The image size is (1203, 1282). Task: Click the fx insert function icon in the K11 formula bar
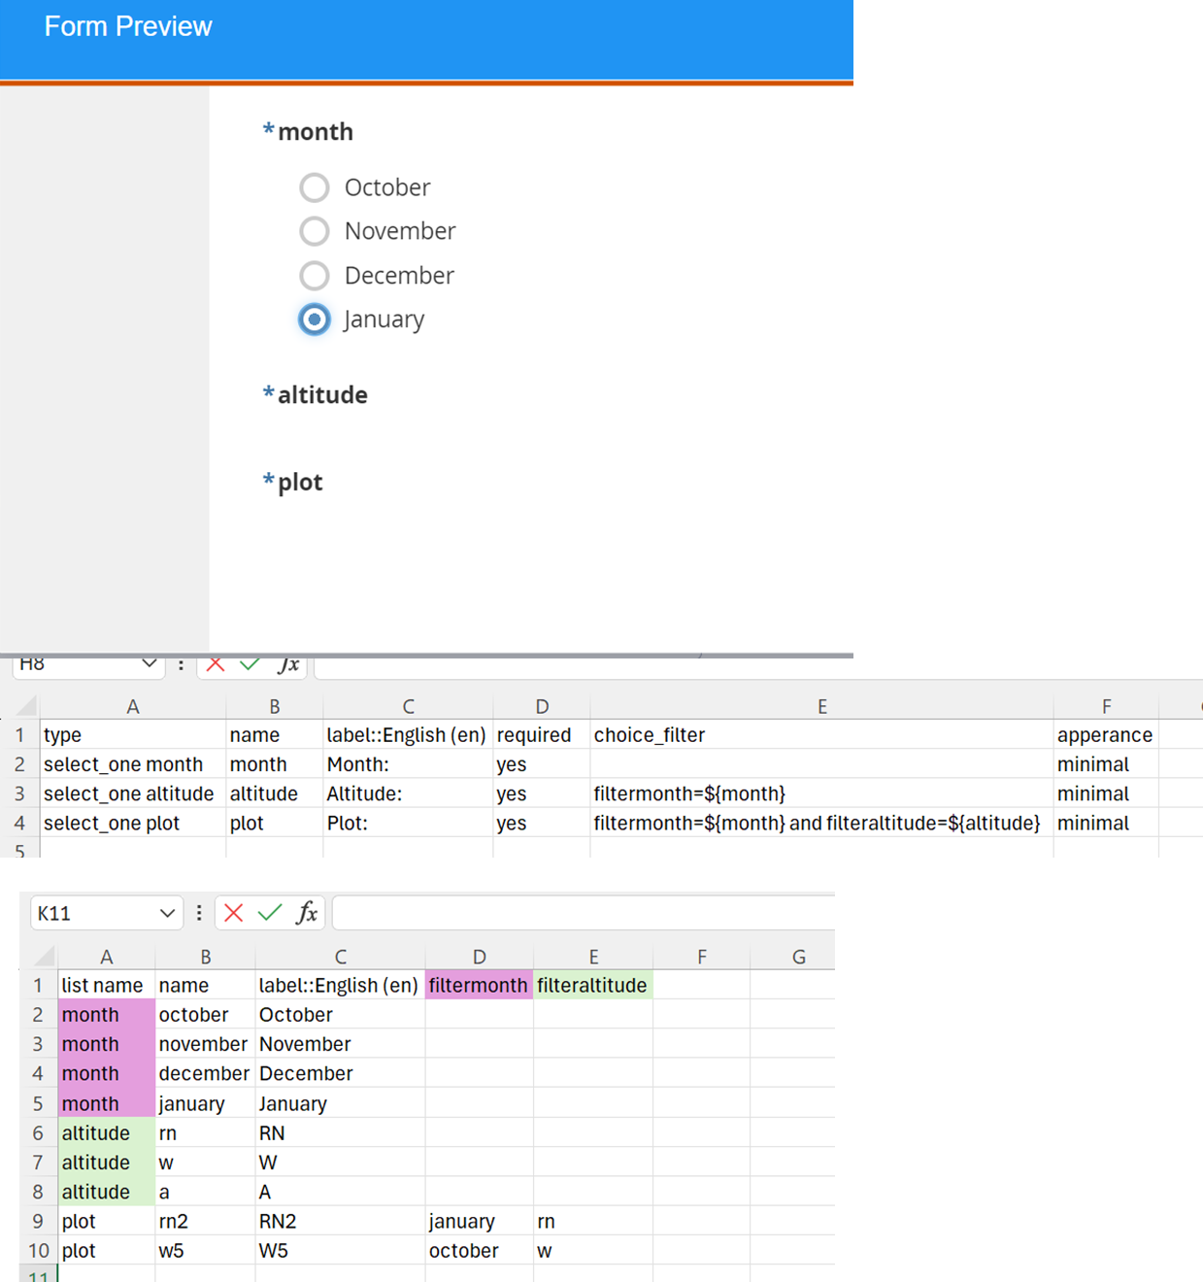coord(307,913)
